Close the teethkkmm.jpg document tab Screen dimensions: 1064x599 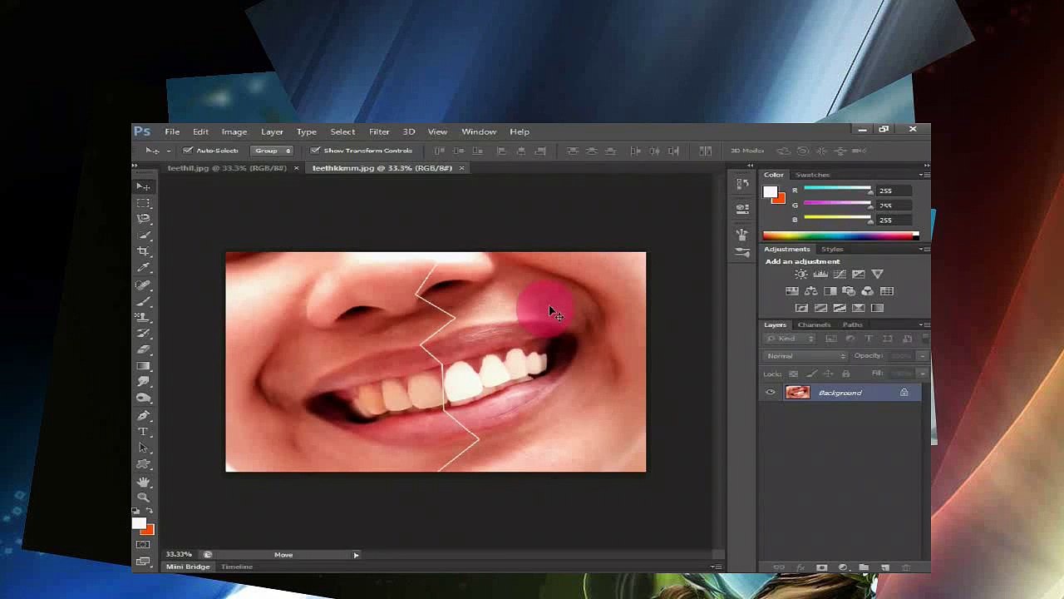[x=461, y=168]
